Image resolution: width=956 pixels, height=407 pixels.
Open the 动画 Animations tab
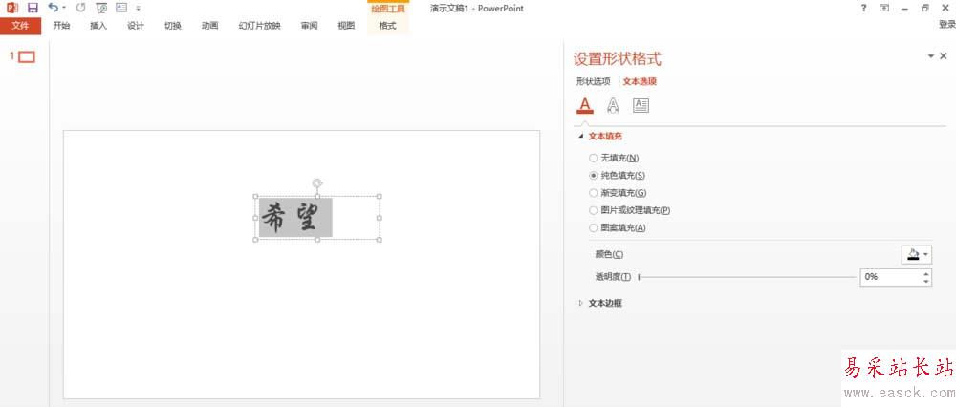(x=209, y=26)
